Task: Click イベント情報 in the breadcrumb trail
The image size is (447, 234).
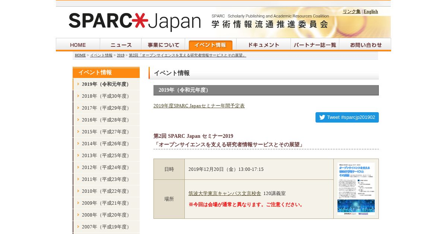Action: click(x=101, y=55)
